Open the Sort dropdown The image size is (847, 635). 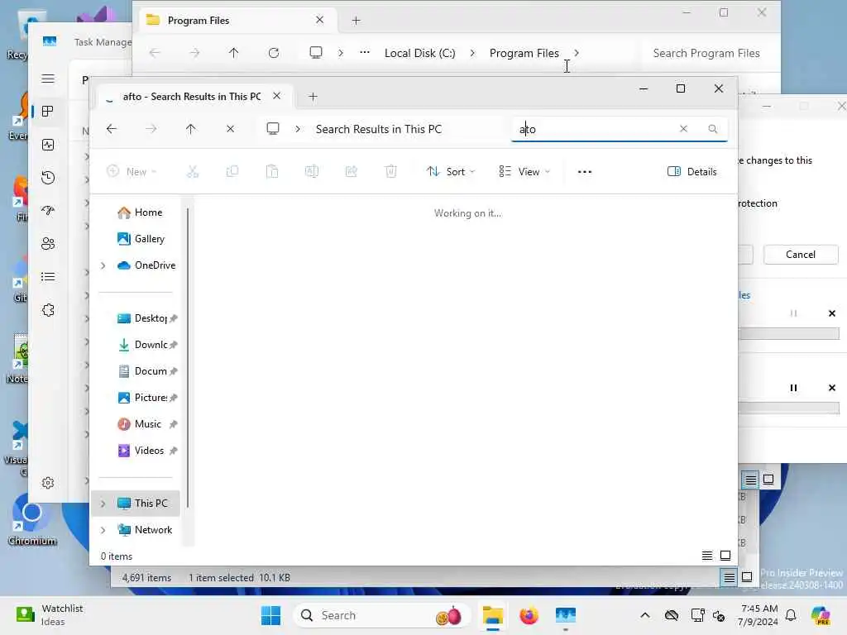[x=451, y=172]
